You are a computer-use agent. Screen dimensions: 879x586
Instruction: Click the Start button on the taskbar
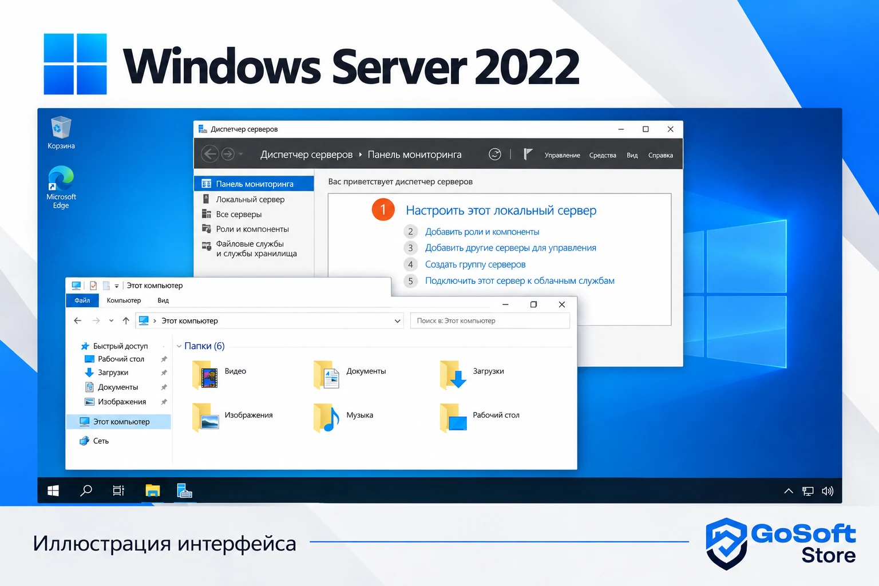(x=53, y=491)
